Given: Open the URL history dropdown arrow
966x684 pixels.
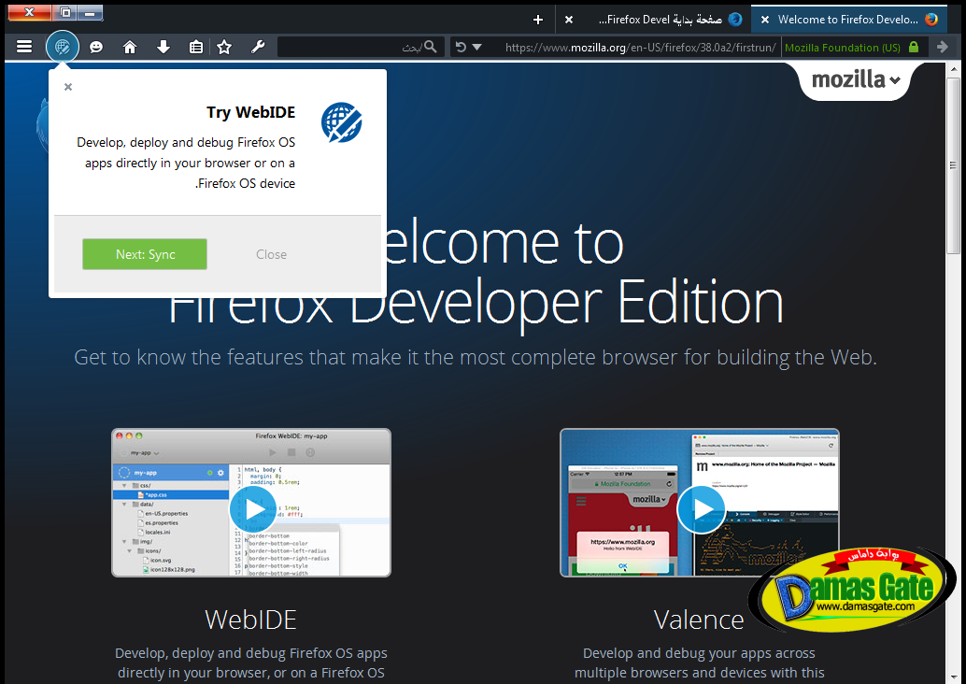Looking at the screenshot, I should point(476,47).
